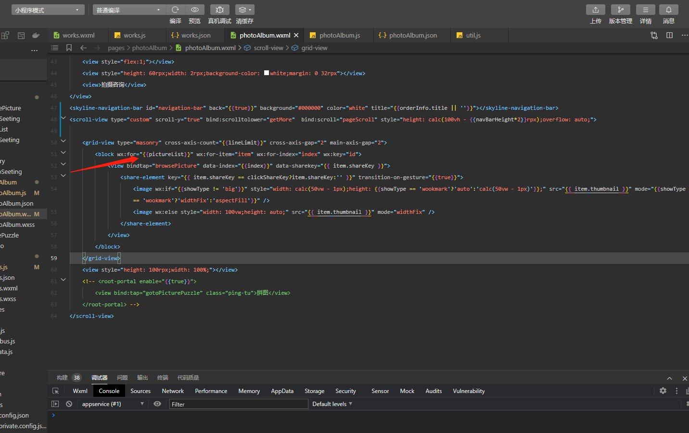
Task: Open the Network debugger tab
Action: tap(173, 391)
